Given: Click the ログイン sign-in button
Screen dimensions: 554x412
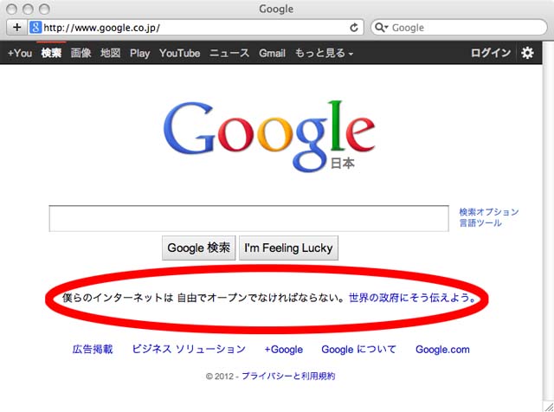Looking at the screenshot, I should click(x=491, y=53).
